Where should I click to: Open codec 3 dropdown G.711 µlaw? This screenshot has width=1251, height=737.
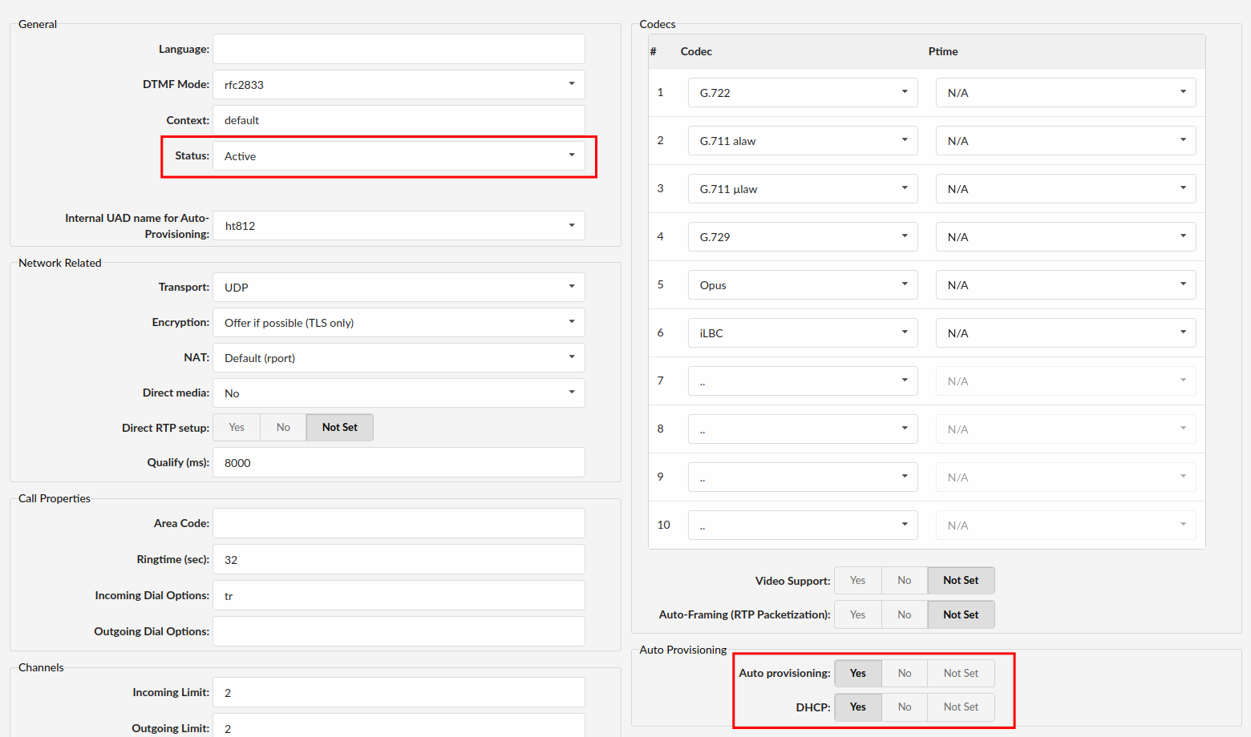(803, 188)
